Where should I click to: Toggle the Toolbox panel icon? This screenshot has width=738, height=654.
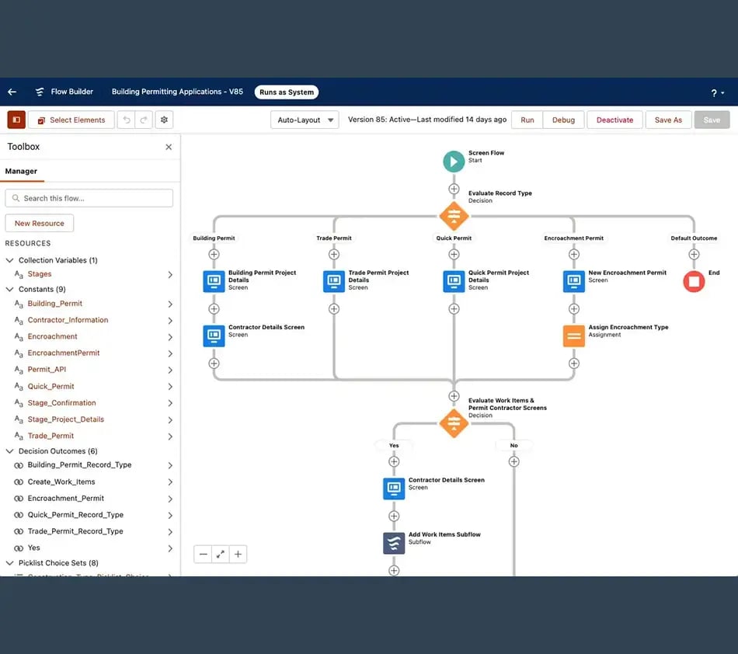pos(16,120)
